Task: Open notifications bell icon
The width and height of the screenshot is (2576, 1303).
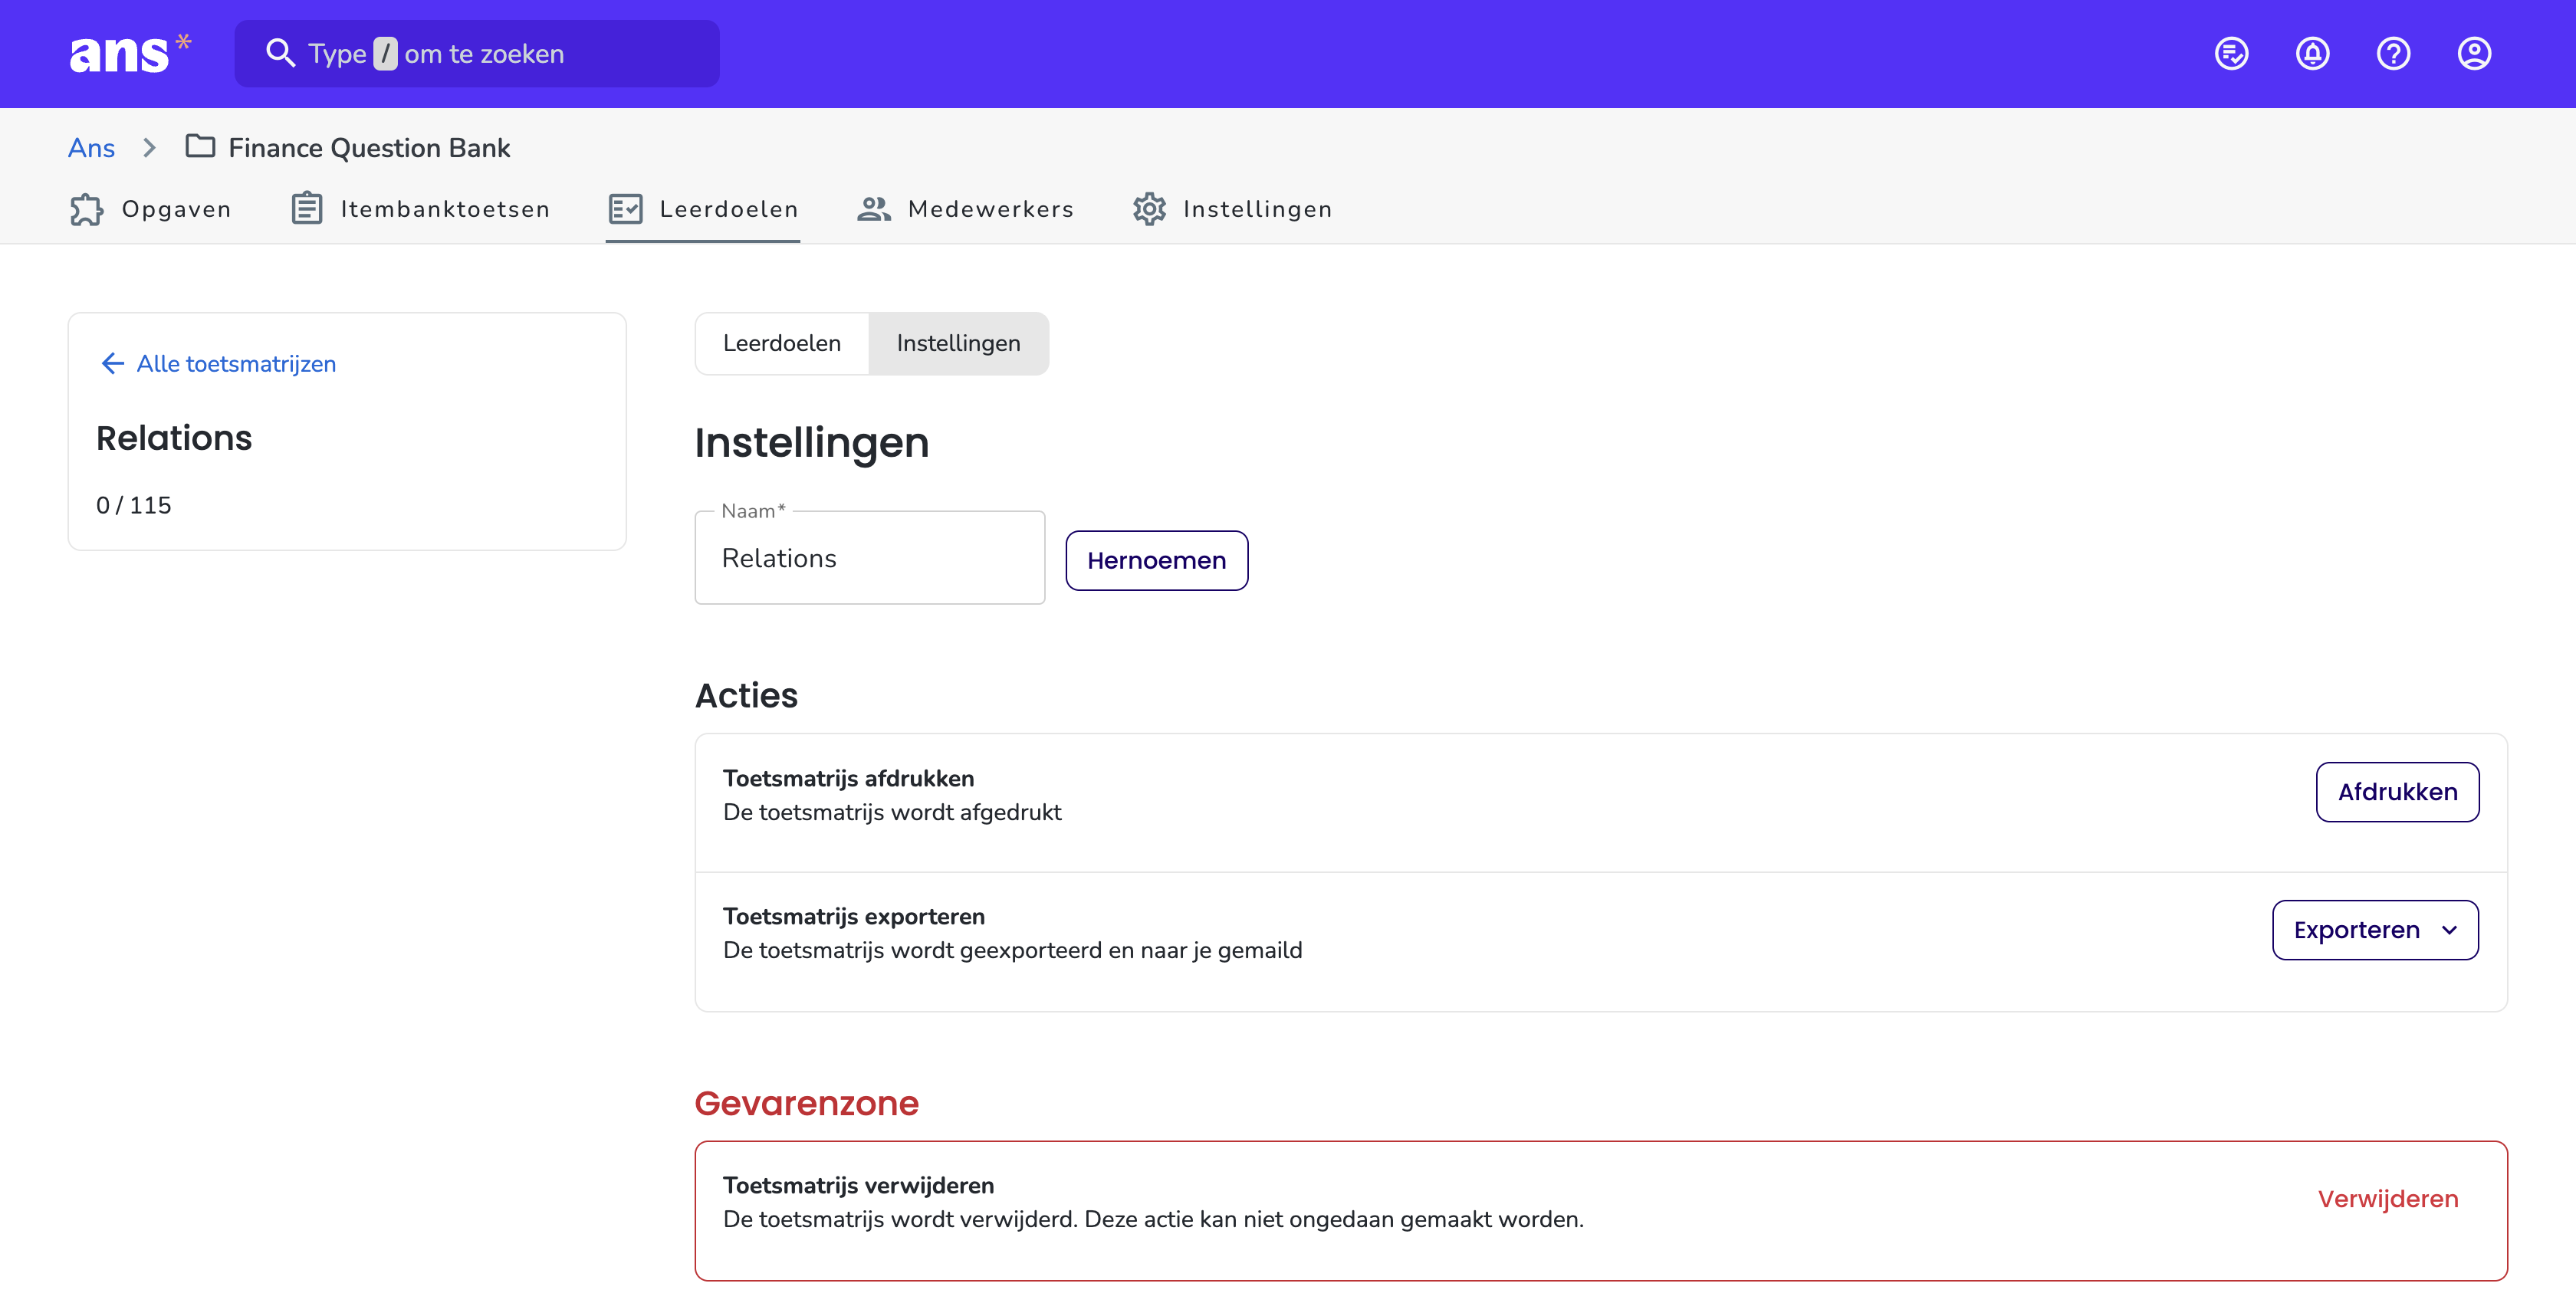Action: (2313, 53)
